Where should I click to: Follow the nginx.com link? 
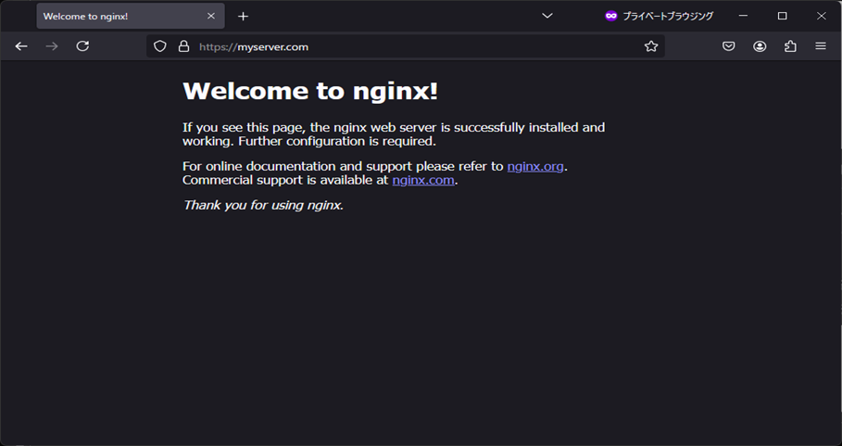(423, 180)
